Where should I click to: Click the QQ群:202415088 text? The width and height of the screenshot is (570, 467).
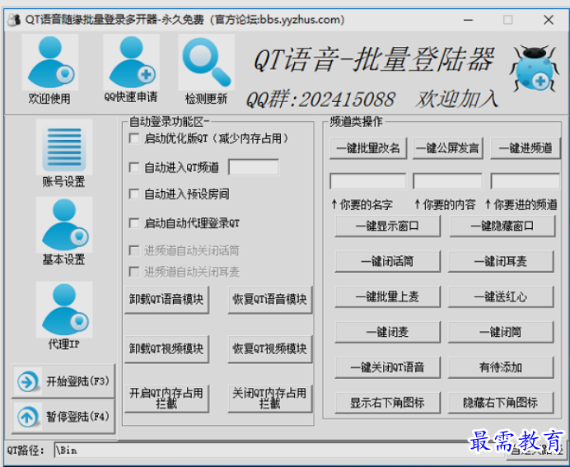click(x=320, y=99)
